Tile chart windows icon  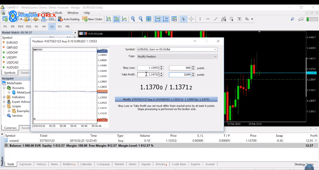click(x=149, y=19)
